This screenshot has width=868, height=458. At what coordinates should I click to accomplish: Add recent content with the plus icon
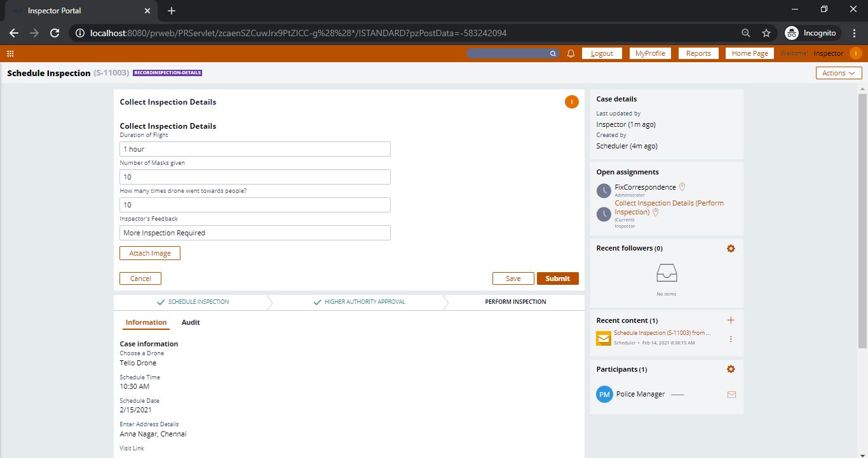[731, 320]
